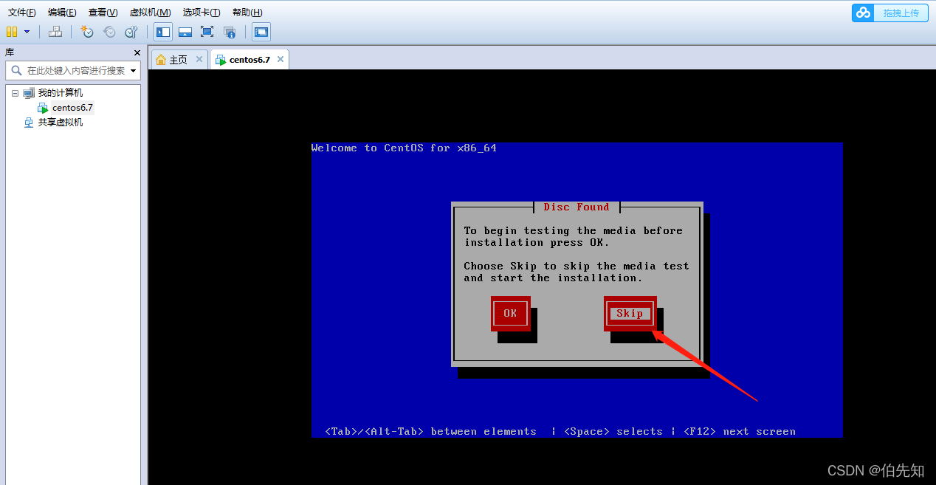Close the 主页 tab

click(x=199, y=59)
